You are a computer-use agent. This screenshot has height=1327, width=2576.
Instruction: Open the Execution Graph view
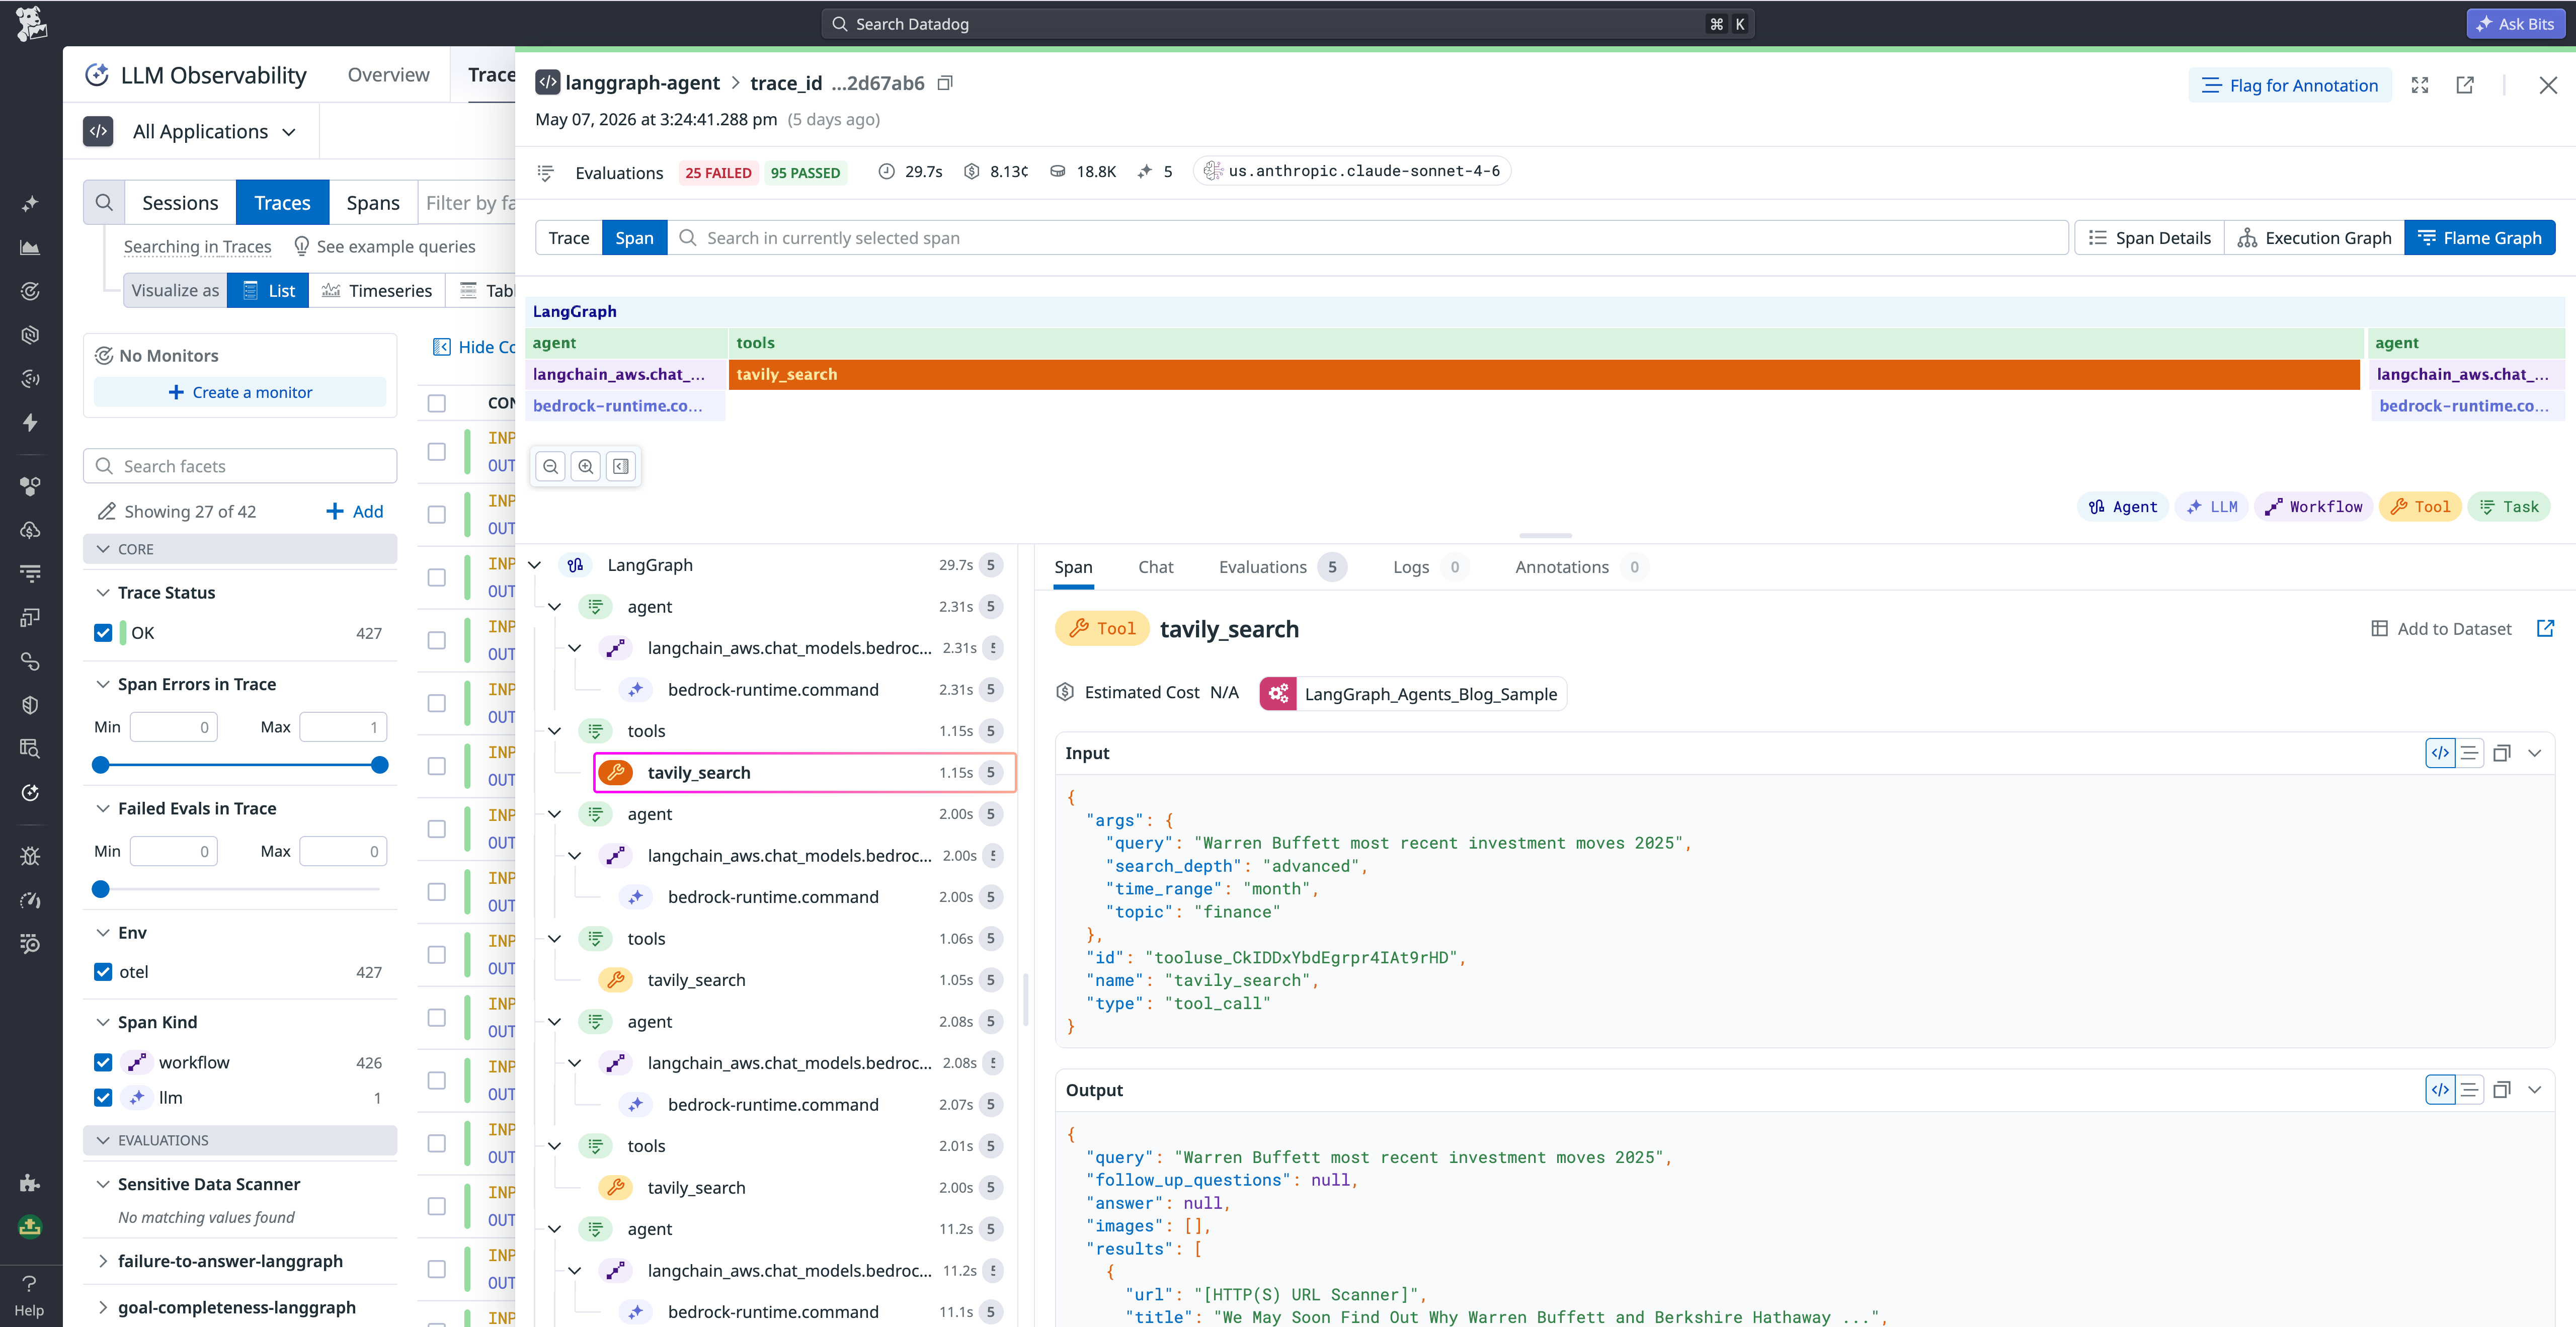[x=2314, y=238]
